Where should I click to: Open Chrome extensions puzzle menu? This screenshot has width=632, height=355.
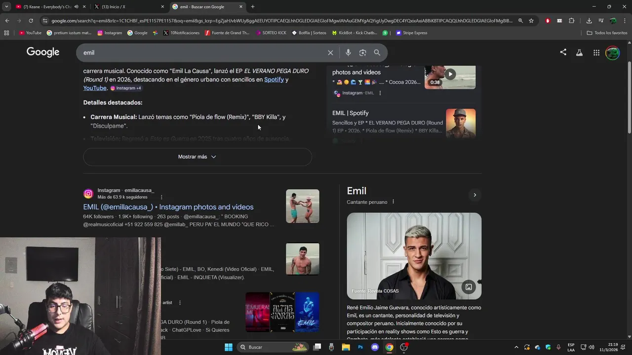(x=572, y=21)
